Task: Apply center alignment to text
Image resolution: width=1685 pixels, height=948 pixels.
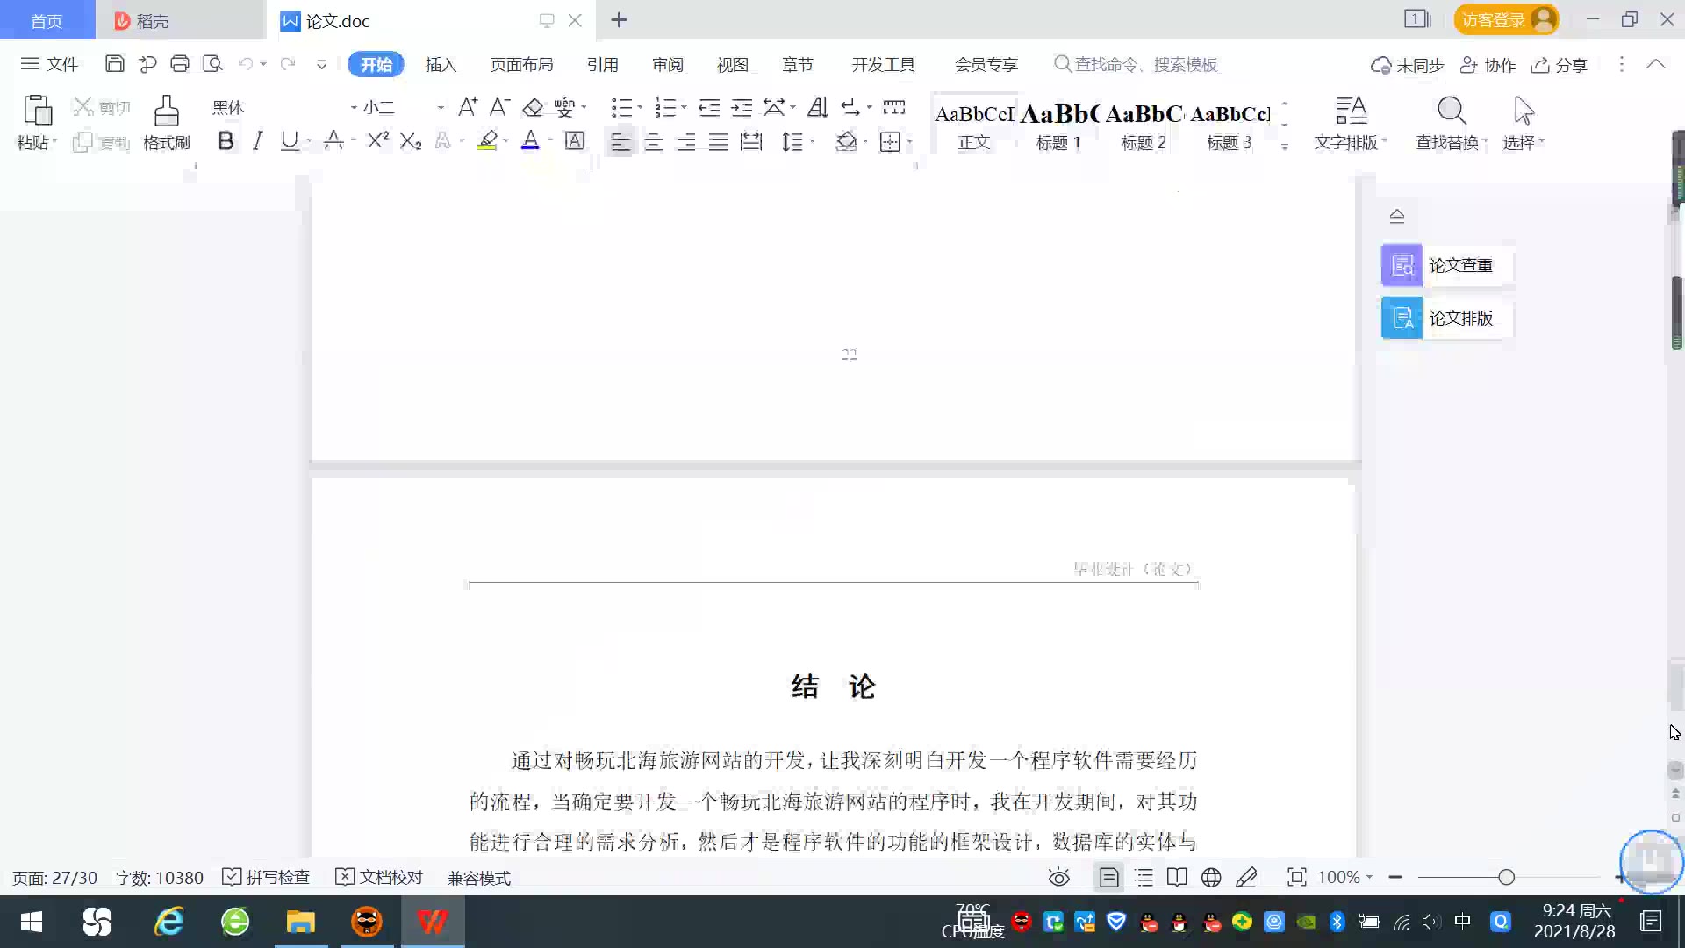Action: pos(653,142)
